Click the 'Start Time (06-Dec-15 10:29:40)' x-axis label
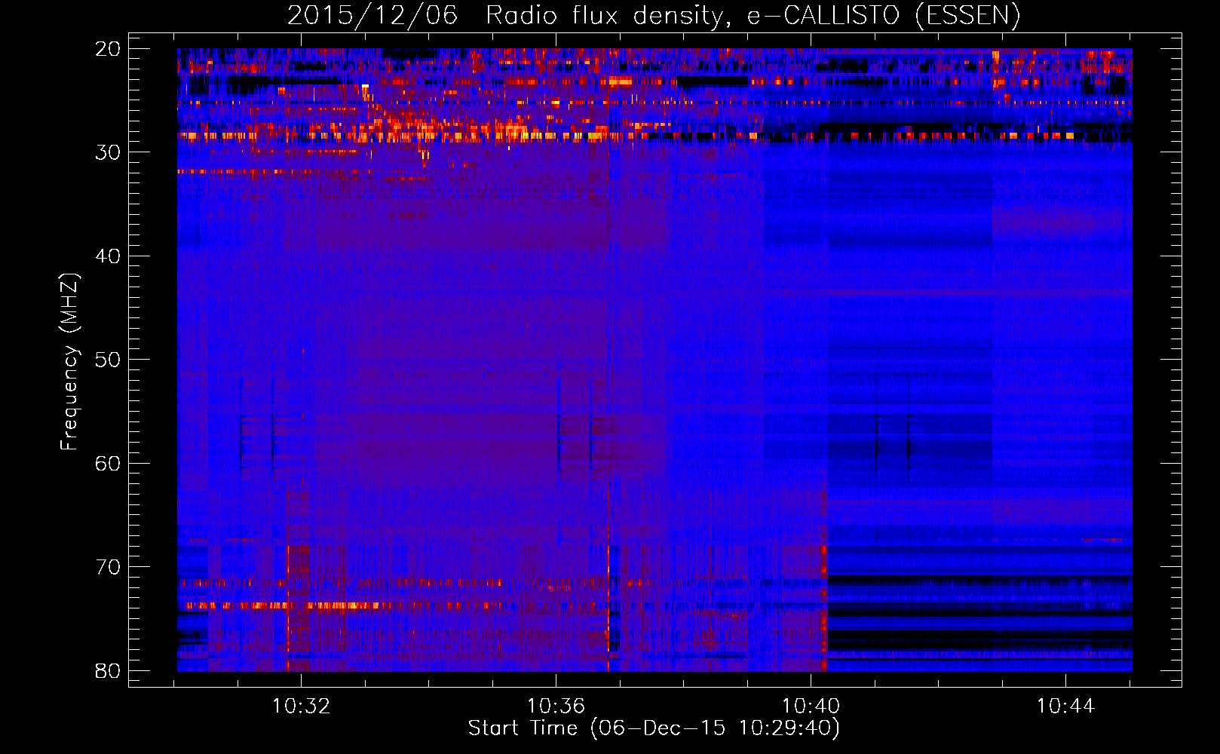This screenshot has width=1220, height=754. point(654,728)
